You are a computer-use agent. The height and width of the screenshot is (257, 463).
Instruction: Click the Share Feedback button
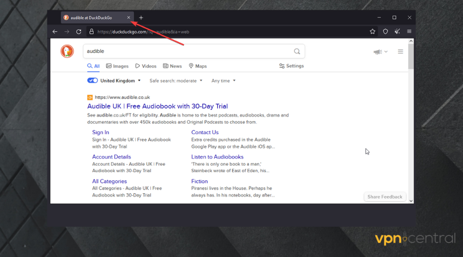coord(385,197)
